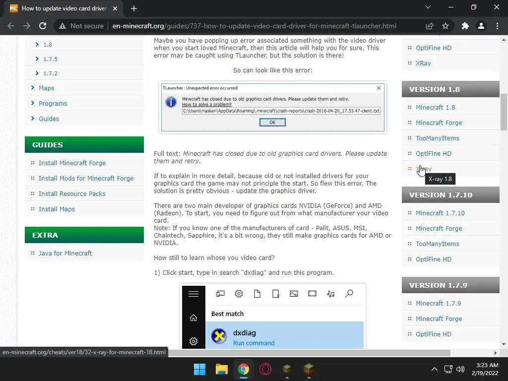This screenshot has width=508, height=381.
Task: Open the tab search dropdown arrow
Action: pos(428,7)
